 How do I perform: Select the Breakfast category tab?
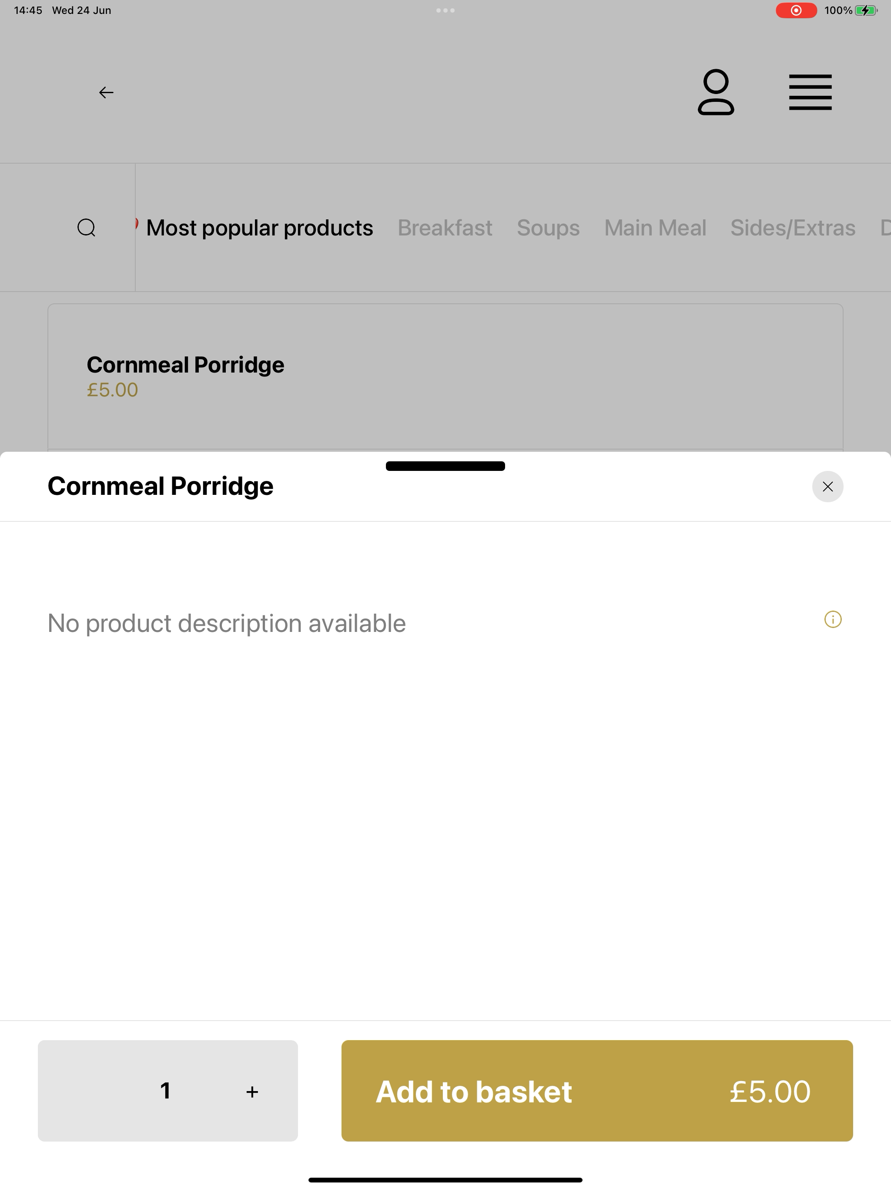coord(445,228)
